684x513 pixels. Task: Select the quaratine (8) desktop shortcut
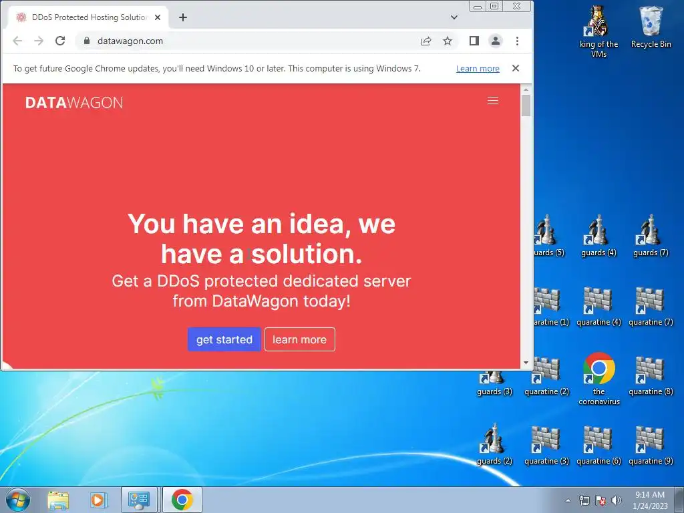click(651, 375)
